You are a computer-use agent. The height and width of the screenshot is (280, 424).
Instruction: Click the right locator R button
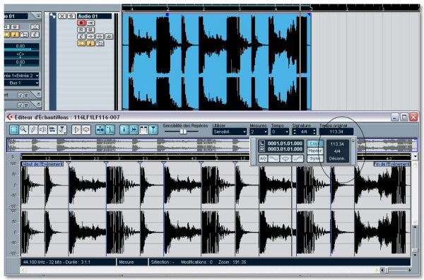pos(261,149)
